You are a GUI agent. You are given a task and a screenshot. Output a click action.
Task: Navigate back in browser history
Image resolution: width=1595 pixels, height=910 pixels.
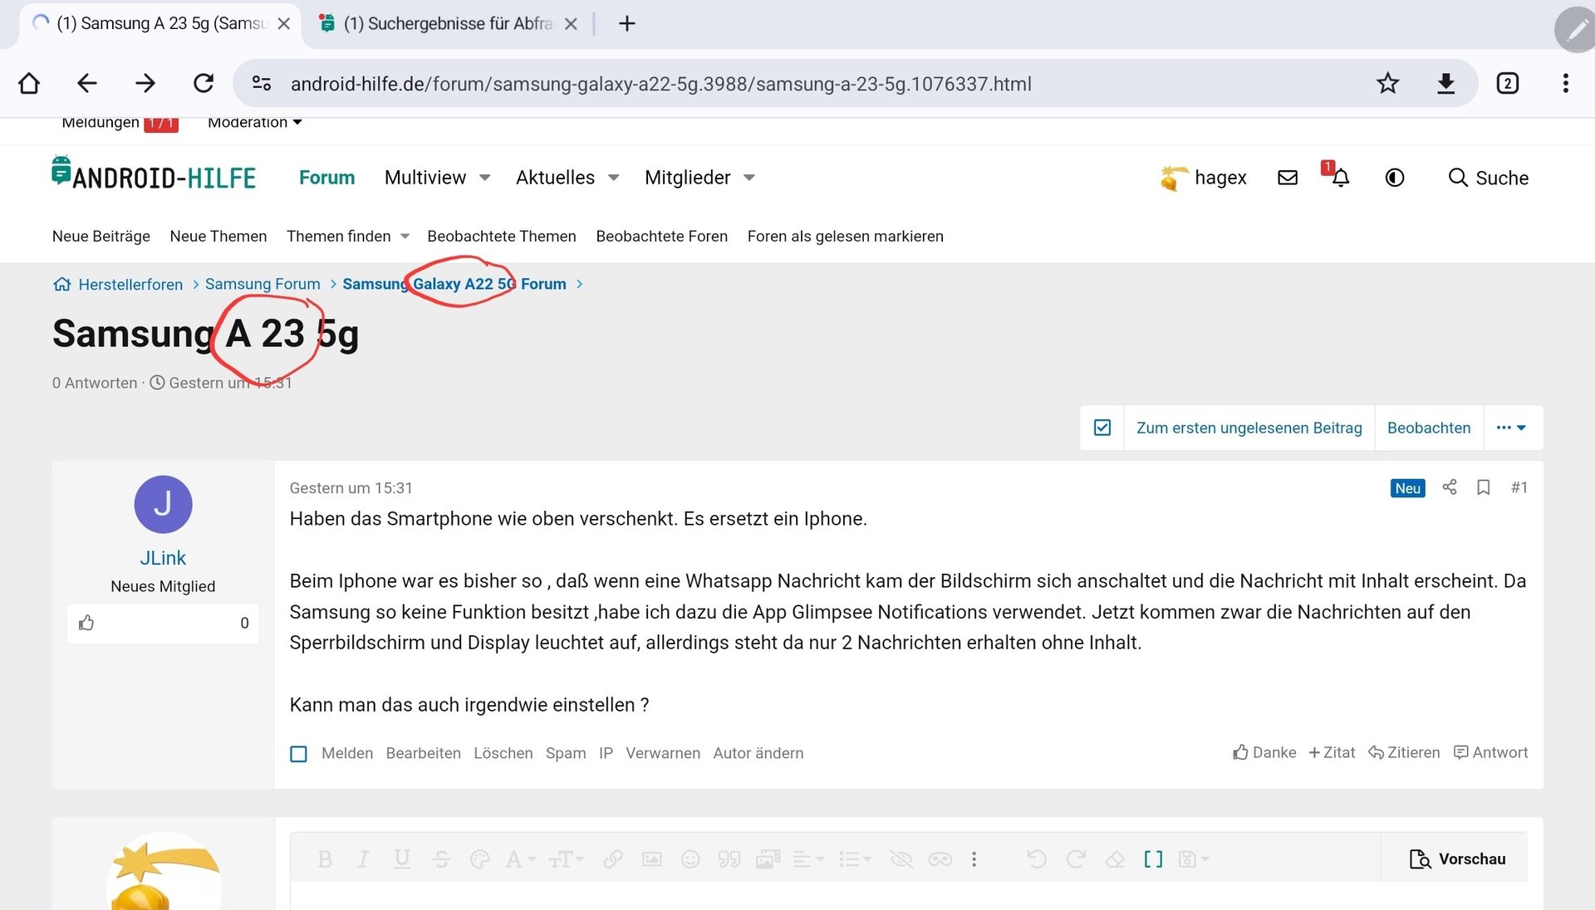[x=87, y=83]
